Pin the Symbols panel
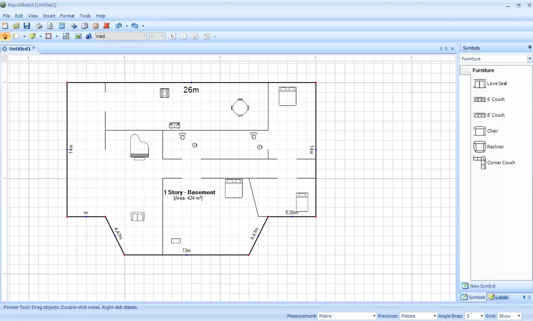 click(529, 48)
